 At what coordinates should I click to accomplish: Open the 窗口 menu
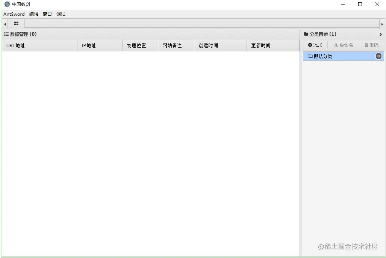[x=47, y=14]
